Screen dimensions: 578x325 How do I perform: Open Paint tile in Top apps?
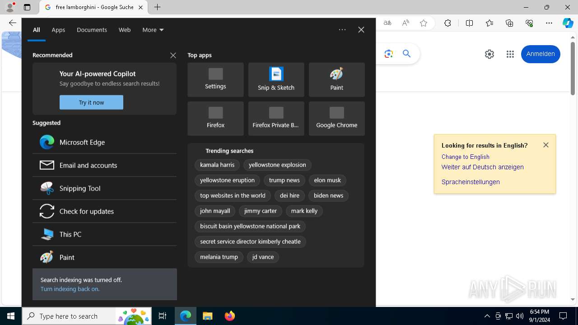click(x=336, y=79)
